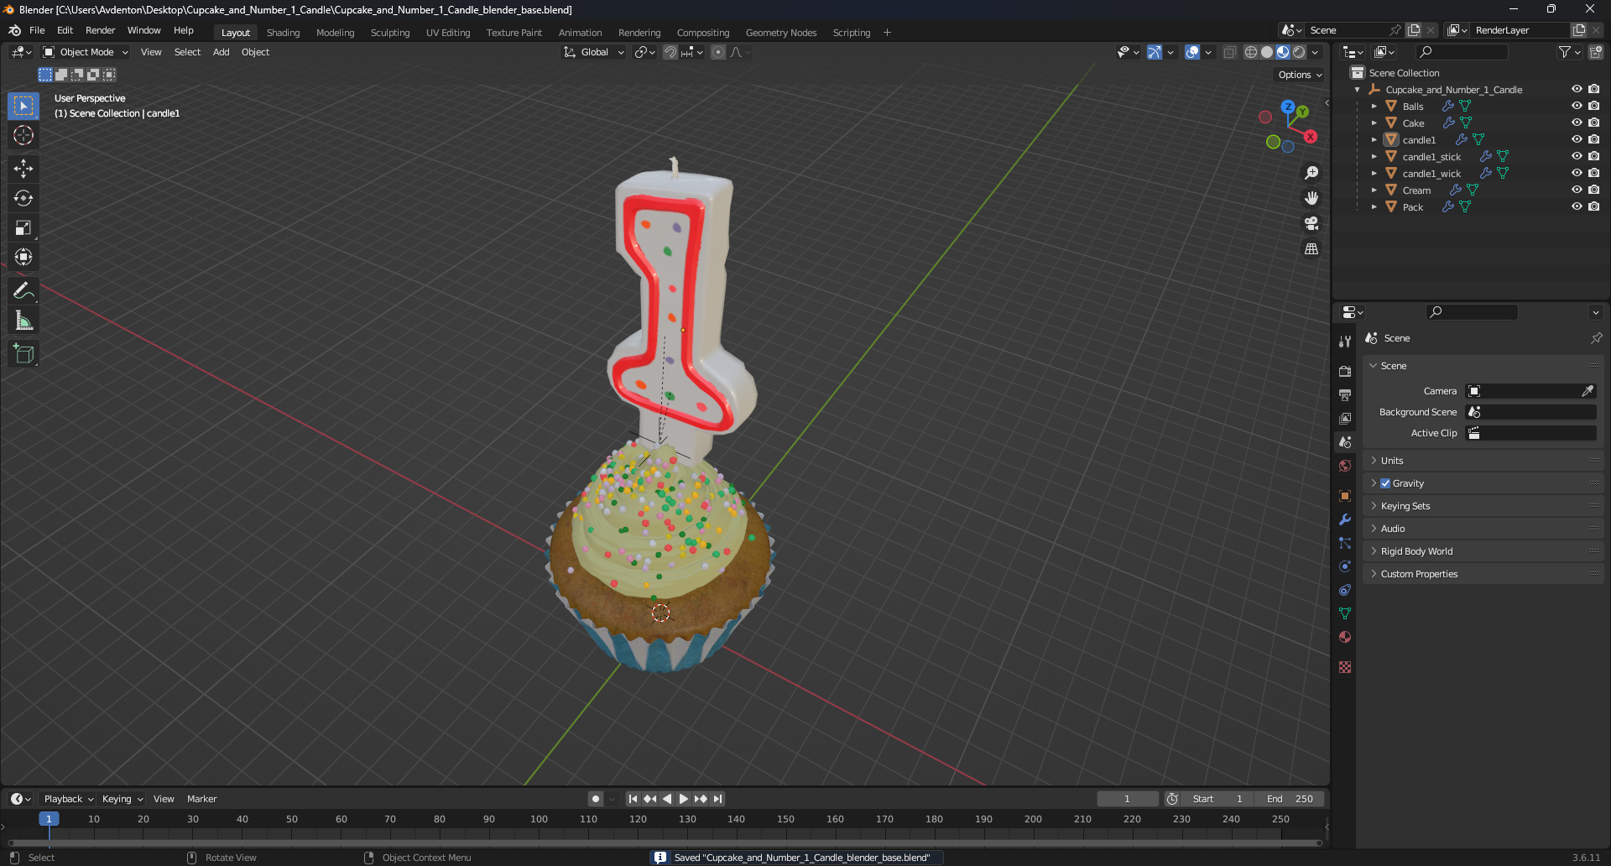Toggle camera view icon in viewport
Image resolution: width=1611 pixels, height=866 pixels.
1311,223
